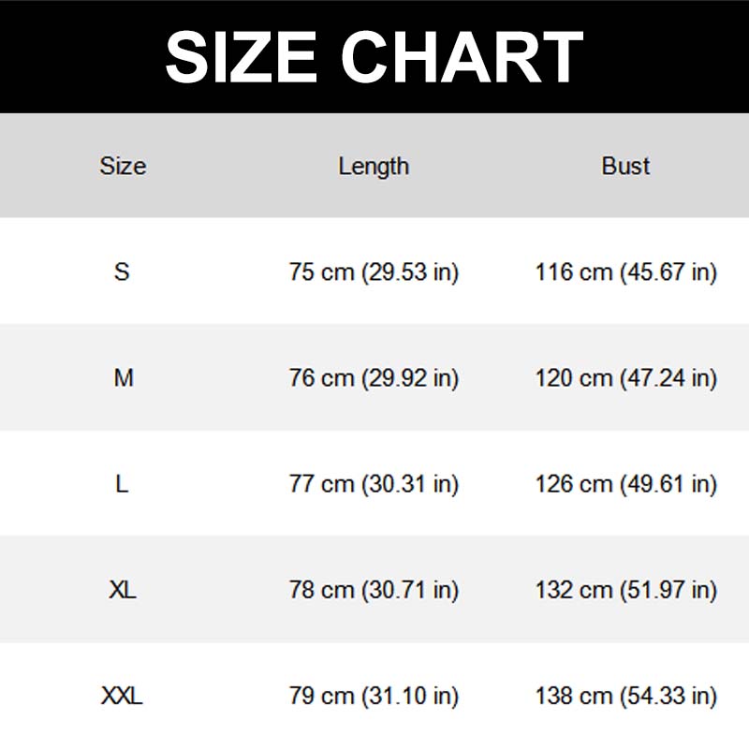The height and width of the screenshot is (749, 749).
Task: Select the 77 cm (30.31 in) length cell
Action: 374,484
